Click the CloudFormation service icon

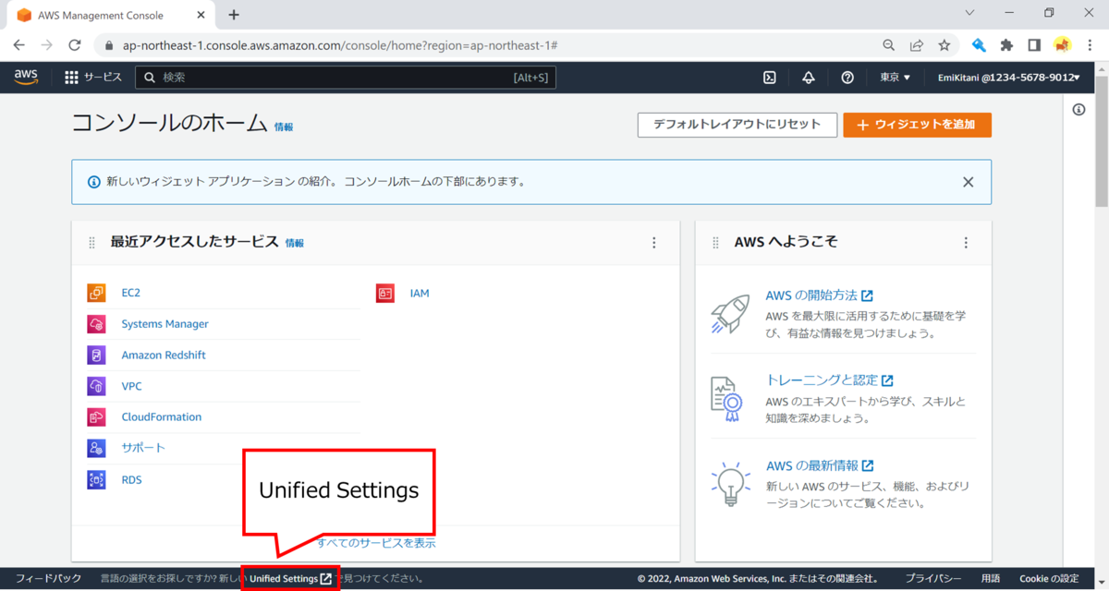click(x=97, y=416)
